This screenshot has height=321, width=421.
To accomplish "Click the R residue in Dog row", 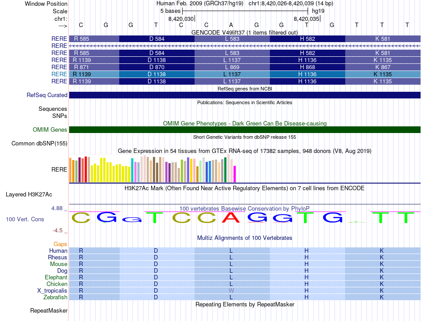I will coord(81,271).
